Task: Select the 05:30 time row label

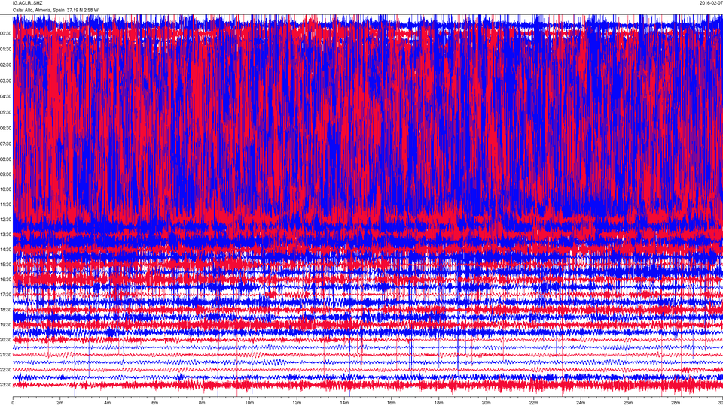Action: pyautogui.click(x=5, y=112)
